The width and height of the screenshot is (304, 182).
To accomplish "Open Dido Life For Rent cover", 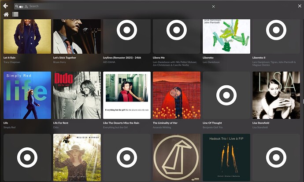I will click(x=77, y=95).
